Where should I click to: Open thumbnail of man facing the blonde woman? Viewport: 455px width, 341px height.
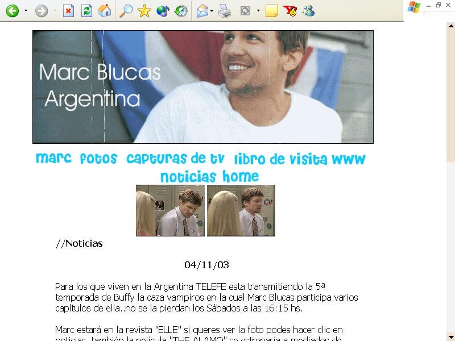241,210
